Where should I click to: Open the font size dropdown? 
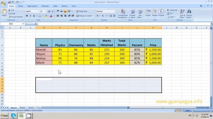46,11
